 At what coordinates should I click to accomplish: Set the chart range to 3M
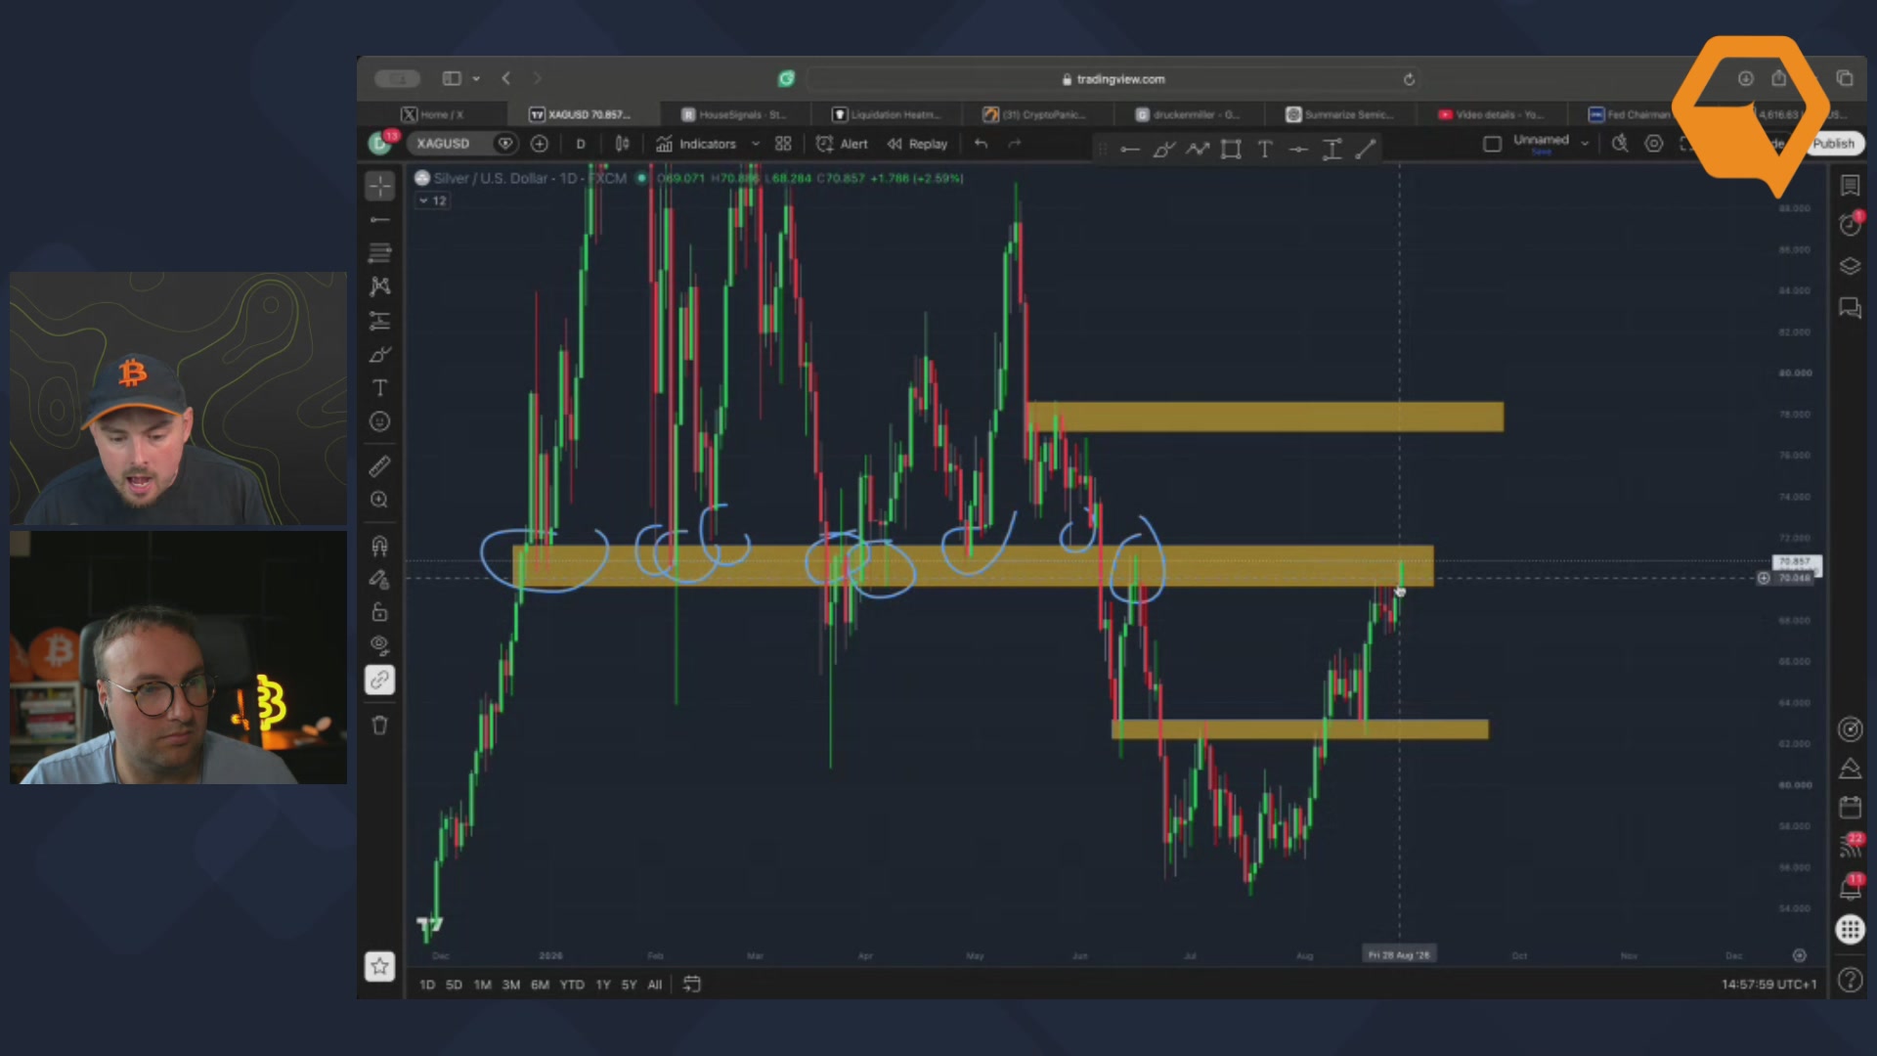(x=511, y=985)
